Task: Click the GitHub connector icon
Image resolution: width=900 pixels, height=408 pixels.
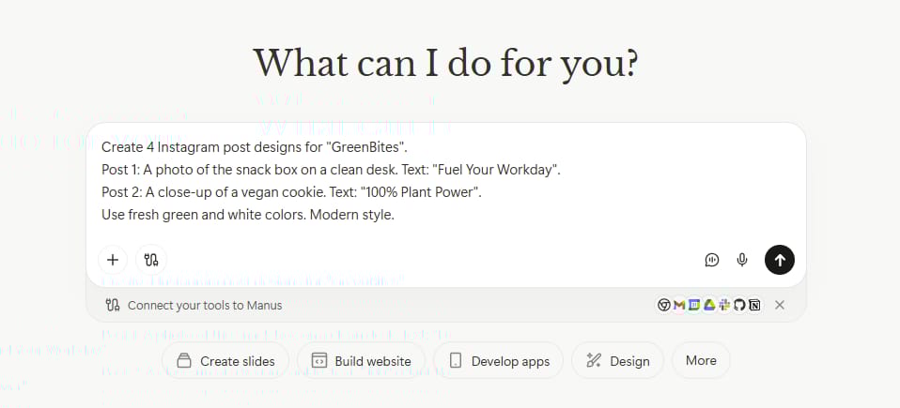Action: point(739,305)
